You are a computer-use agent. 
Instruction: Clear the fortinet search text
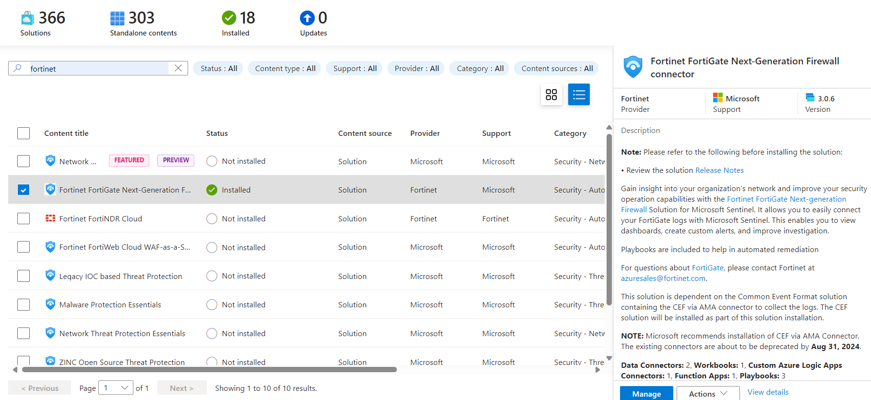[178, 68]
